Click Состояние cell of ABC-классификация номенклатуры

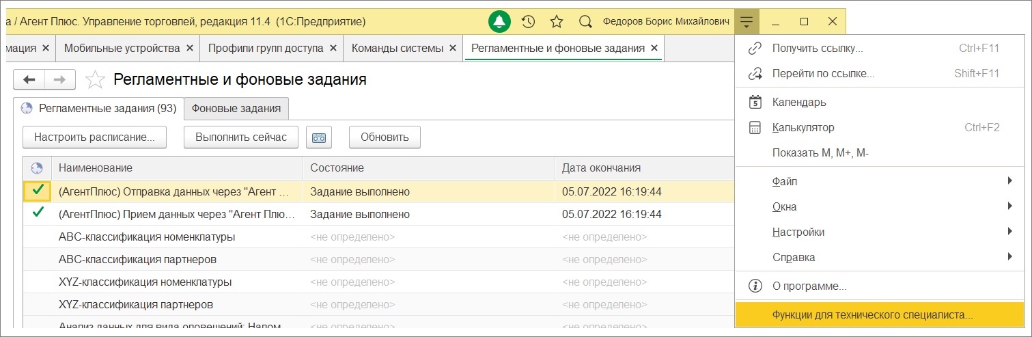click(429, 237)
